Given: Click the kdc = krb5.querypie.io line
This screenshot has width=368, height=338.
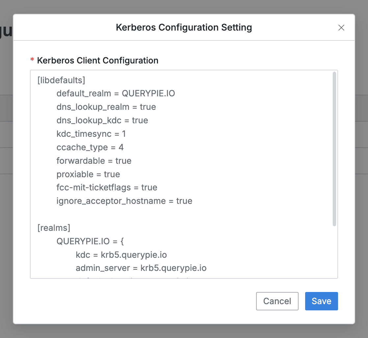Looking at the screenshot, I should coord(121,254).
